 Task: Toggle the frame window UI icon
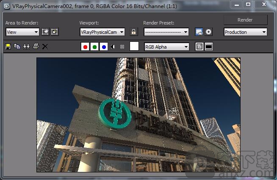(209, 47)
